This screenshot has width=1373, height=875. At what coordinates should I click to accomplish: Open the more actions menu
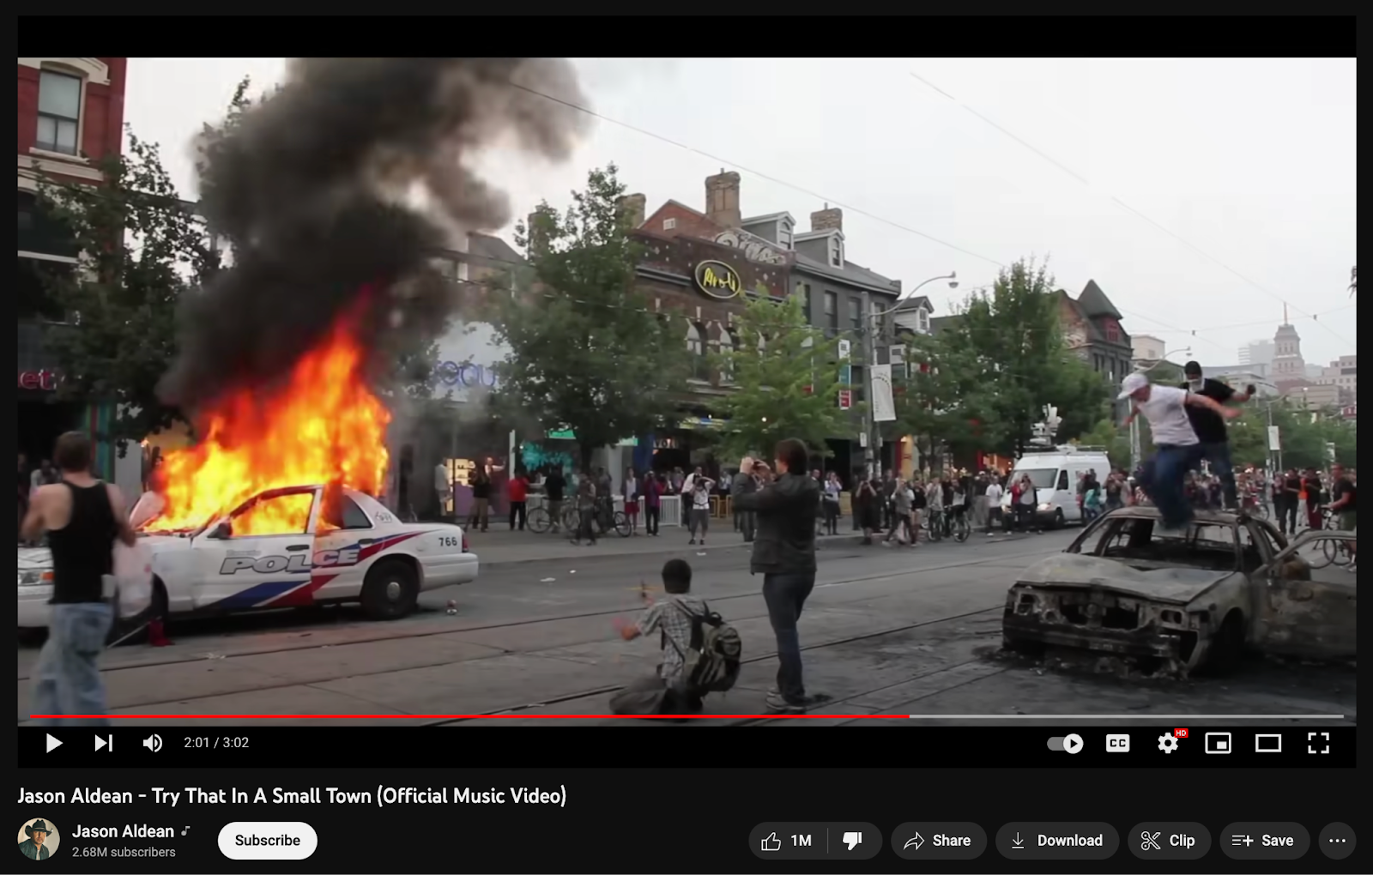(x=1337, y=841)
